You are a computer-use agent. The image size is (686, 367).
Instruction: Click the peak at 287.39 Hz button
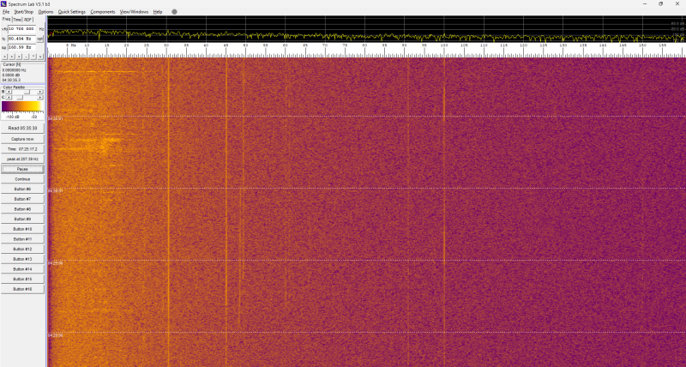pos(22,159)
